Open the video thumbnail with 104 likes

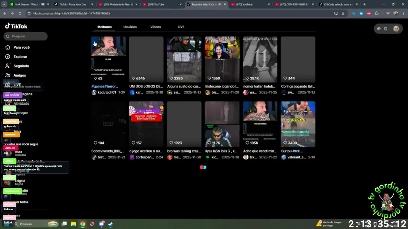(x=108, y=124)
